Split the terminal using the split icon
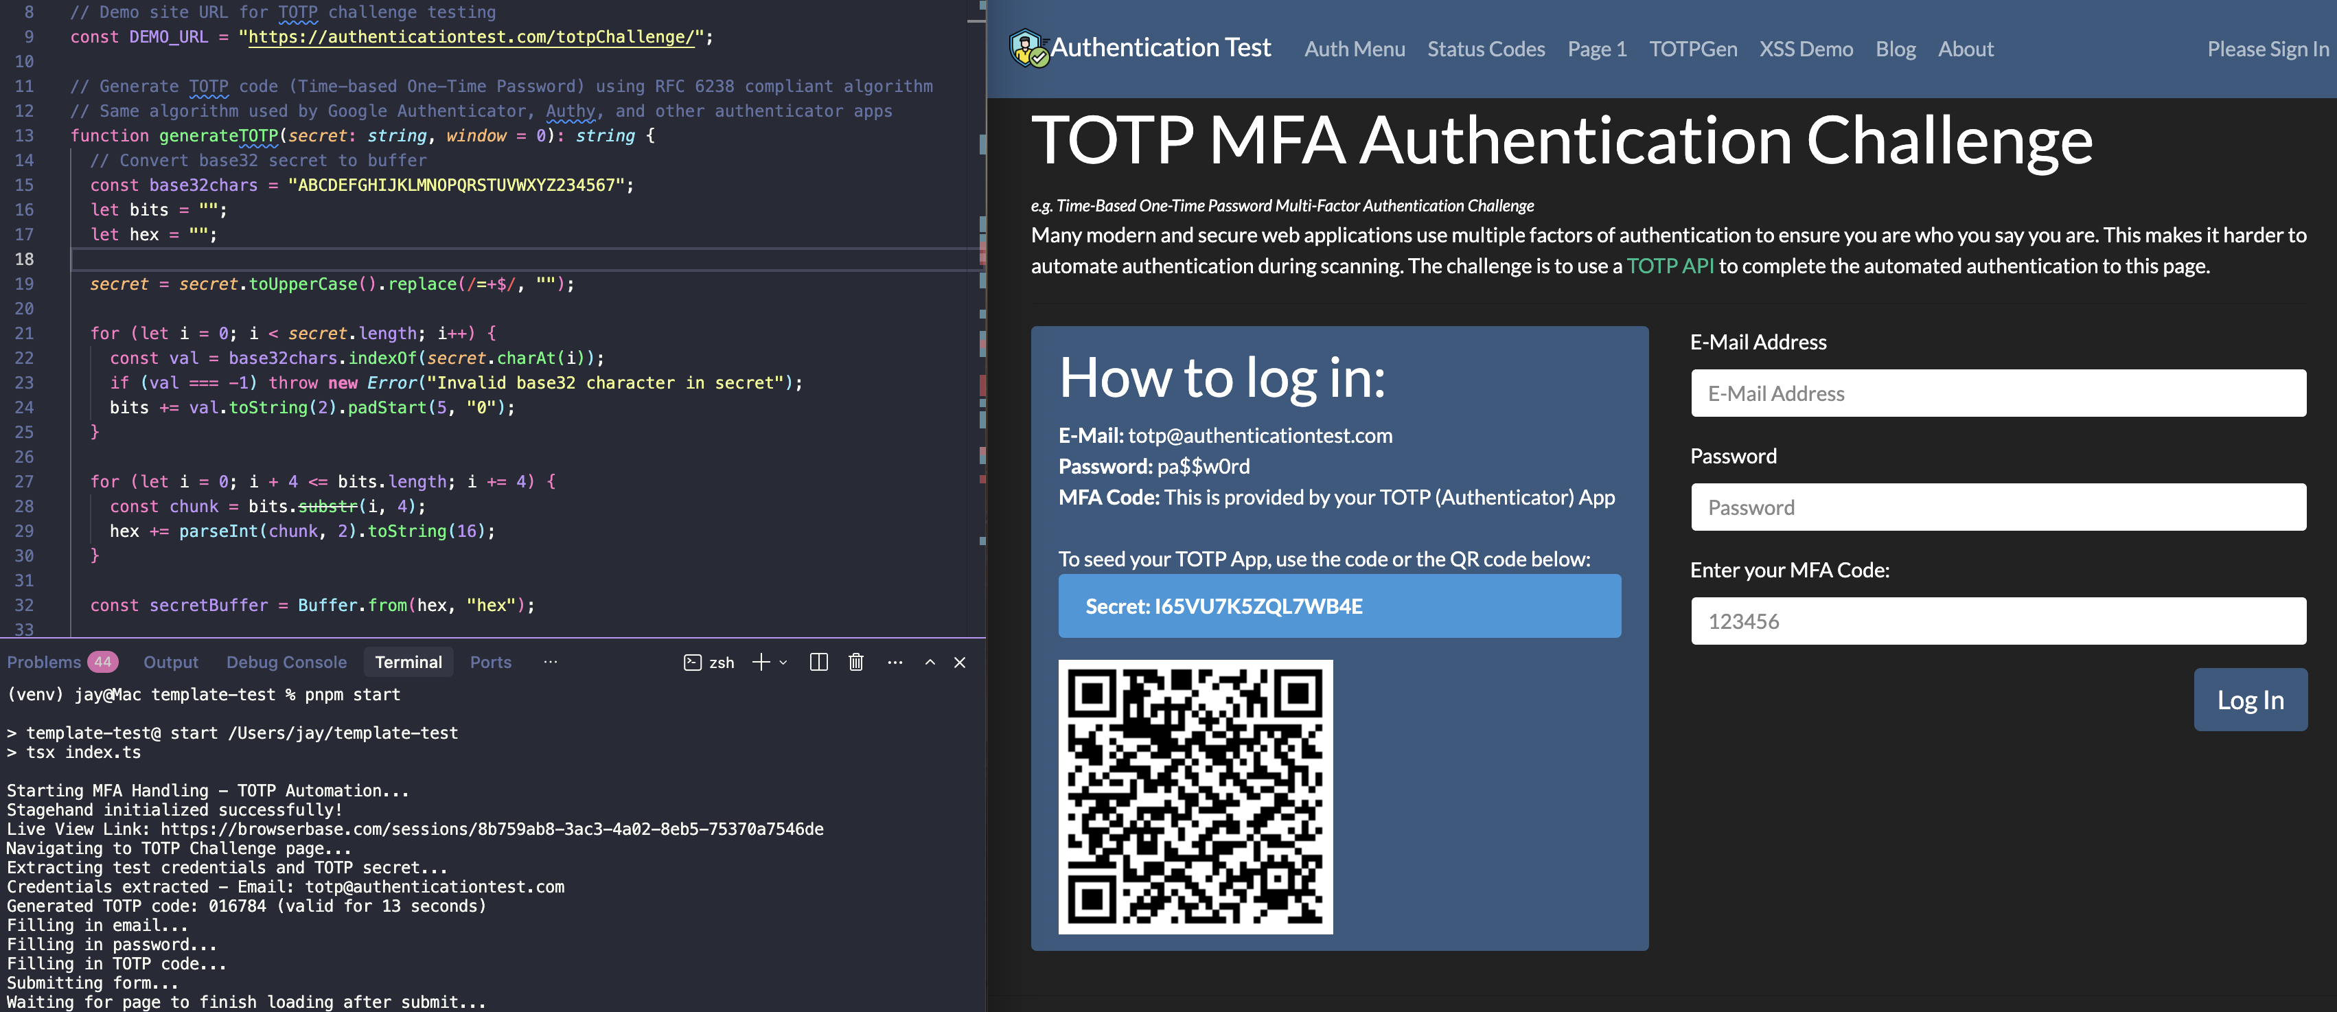 click(x=818, y=662)
